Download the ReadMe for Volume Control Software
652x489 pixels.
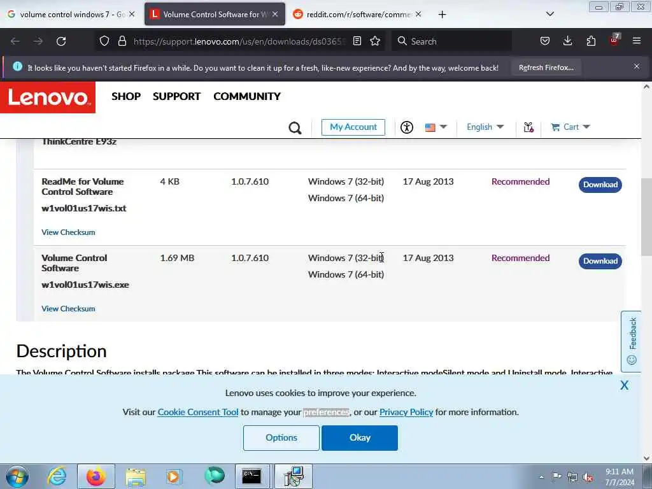pos(600,184)
